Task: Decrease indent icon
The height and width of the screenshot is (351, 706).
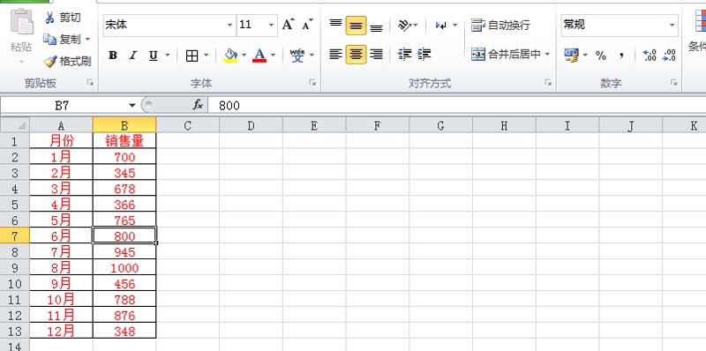Action: 405,55
